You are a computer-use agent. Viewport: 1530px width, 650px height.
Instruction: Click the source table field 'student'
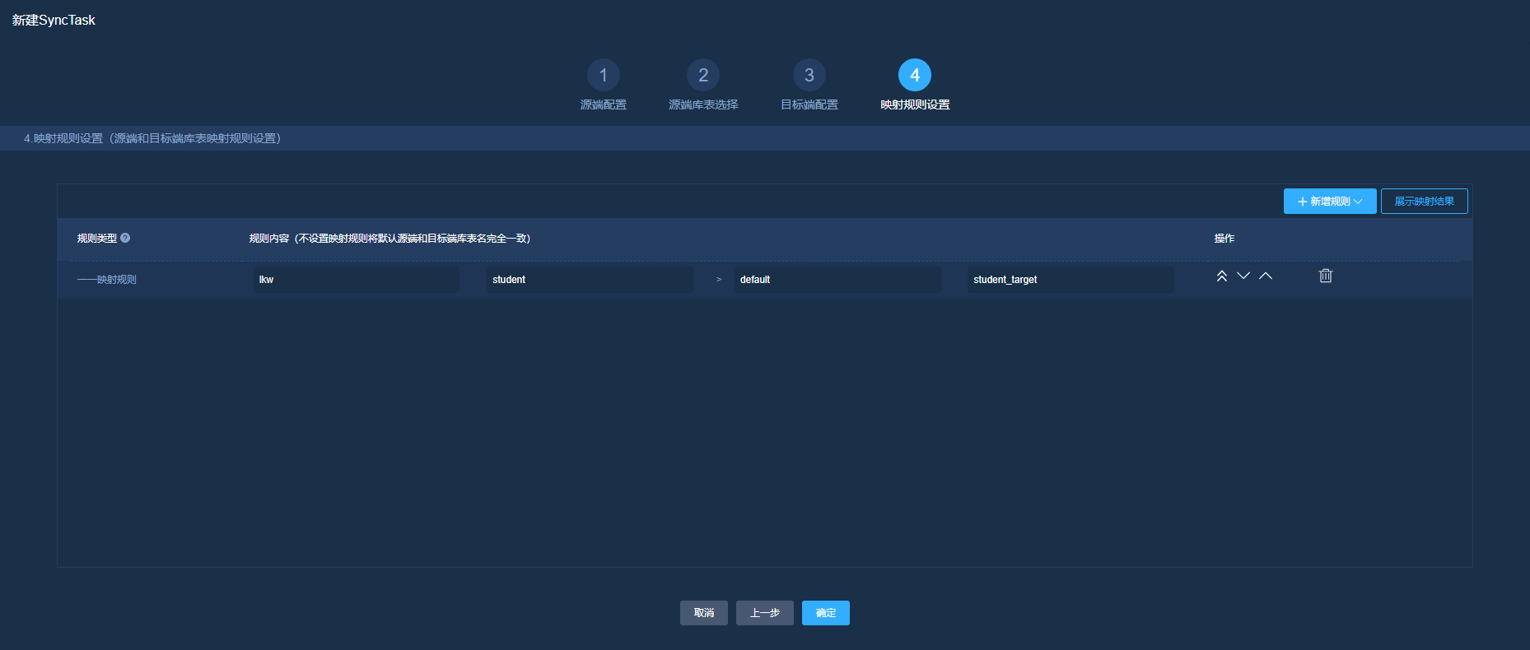click(589, 280)
